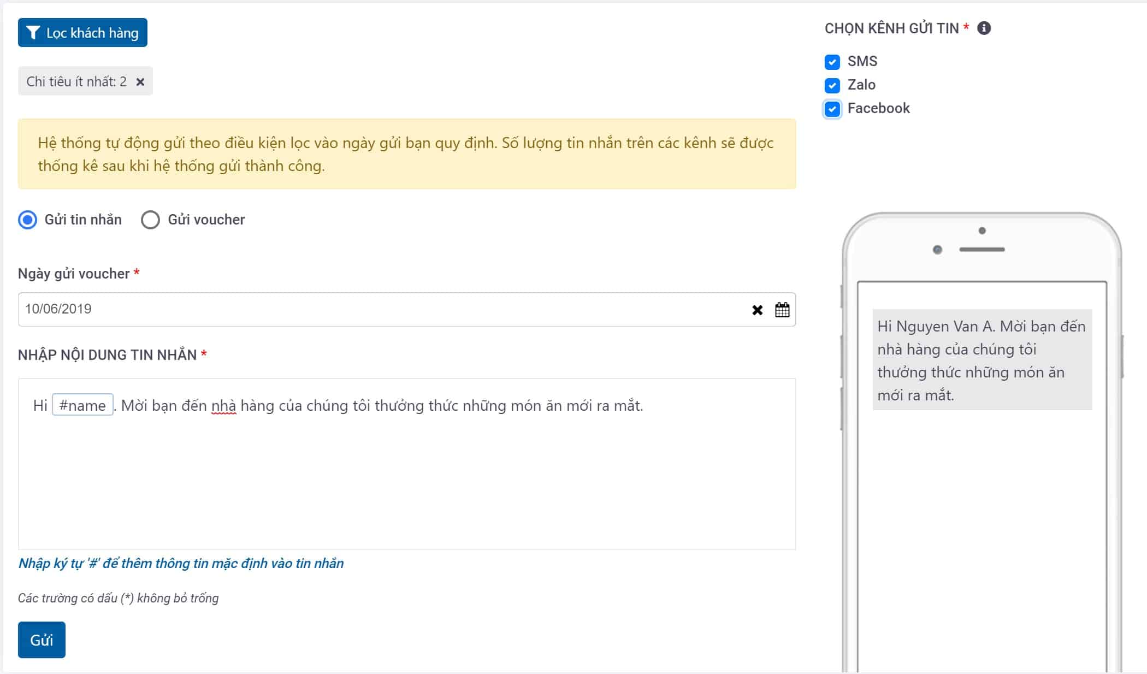Viewport: 1147px width, 674px height.
Task: Click the 'Chi tiêu ít nhất: 2' filter chip
Action: pyautogui.click(x=76, y=81)
